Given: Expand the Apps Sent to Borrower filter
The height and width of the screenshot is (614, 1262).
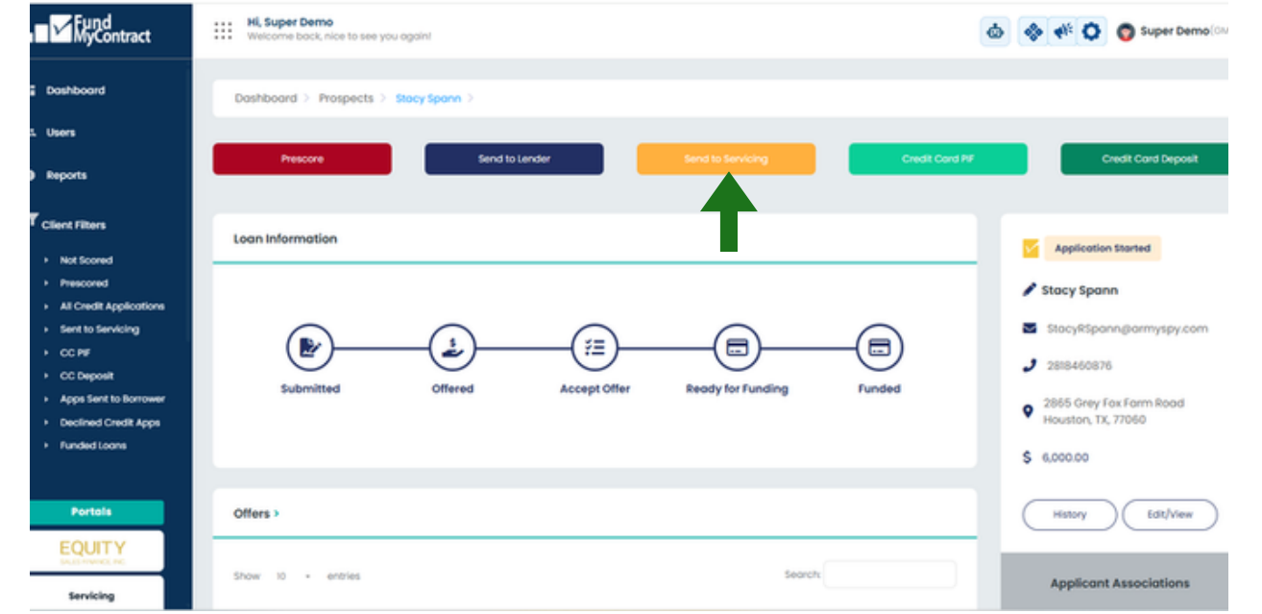Looking at the screenshot, I should click(112, 399).
